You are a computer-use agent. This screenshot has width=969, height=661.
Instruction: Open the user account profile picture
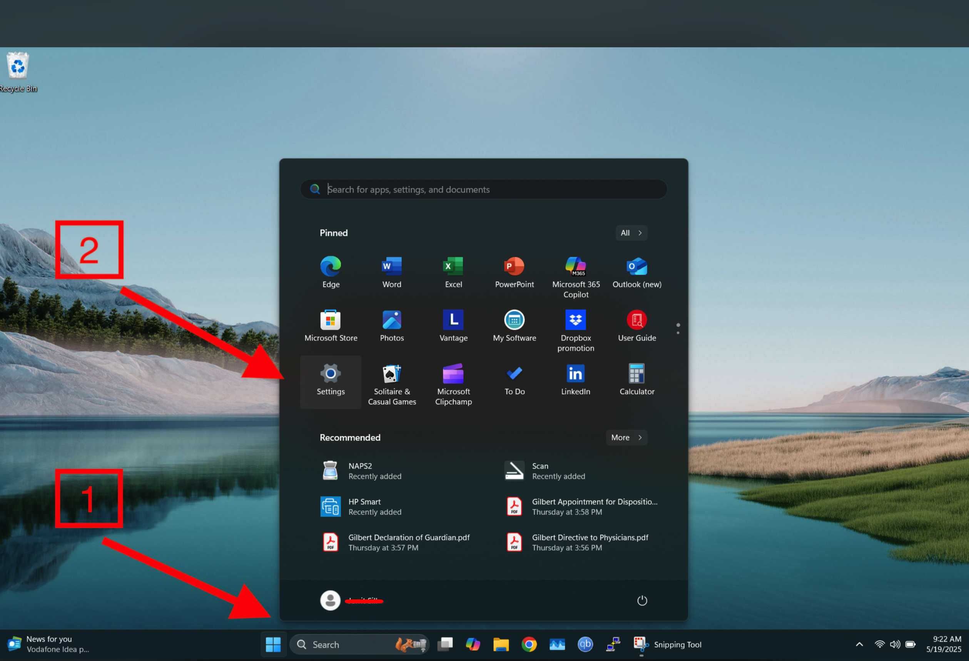point(330,600)
